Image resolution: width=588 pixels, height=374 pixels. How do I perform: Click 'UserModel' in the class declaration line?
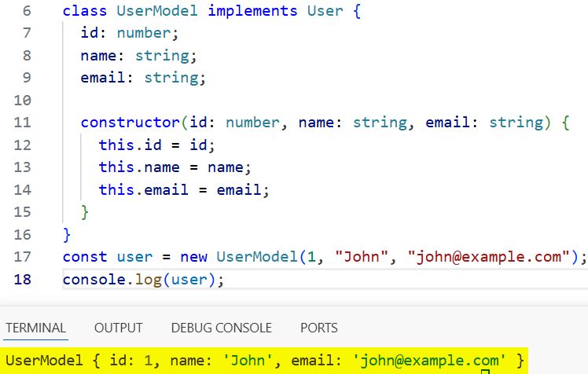click(x=157, y=10)
